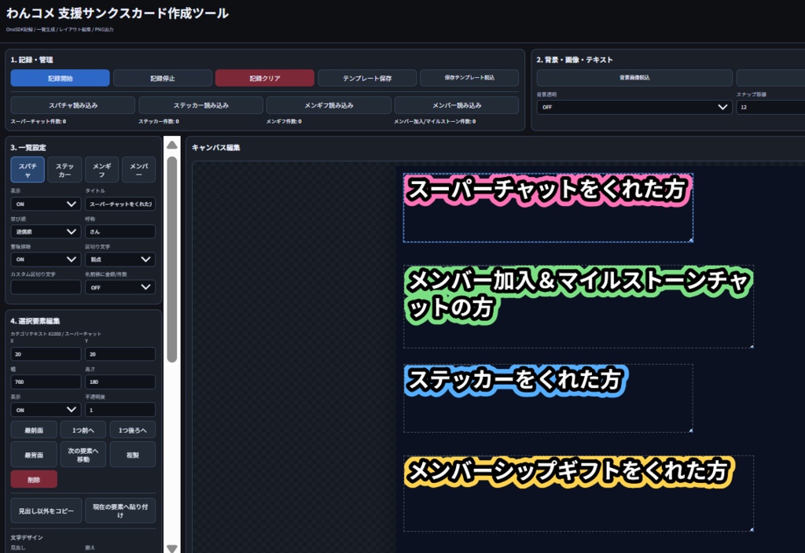Click resize handle of the super chat box
The width and height of the screenshot is (805, 553).
pos(691,240)
